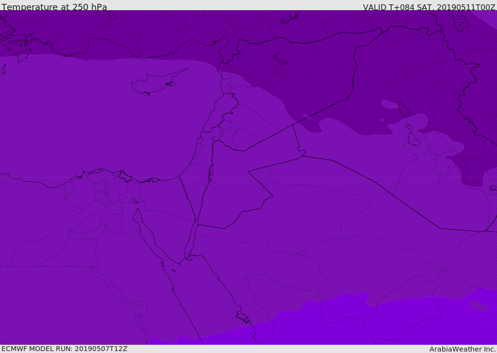Click the VALID T+084 timestamp text
497x353 pixels.
click(429, 7)
